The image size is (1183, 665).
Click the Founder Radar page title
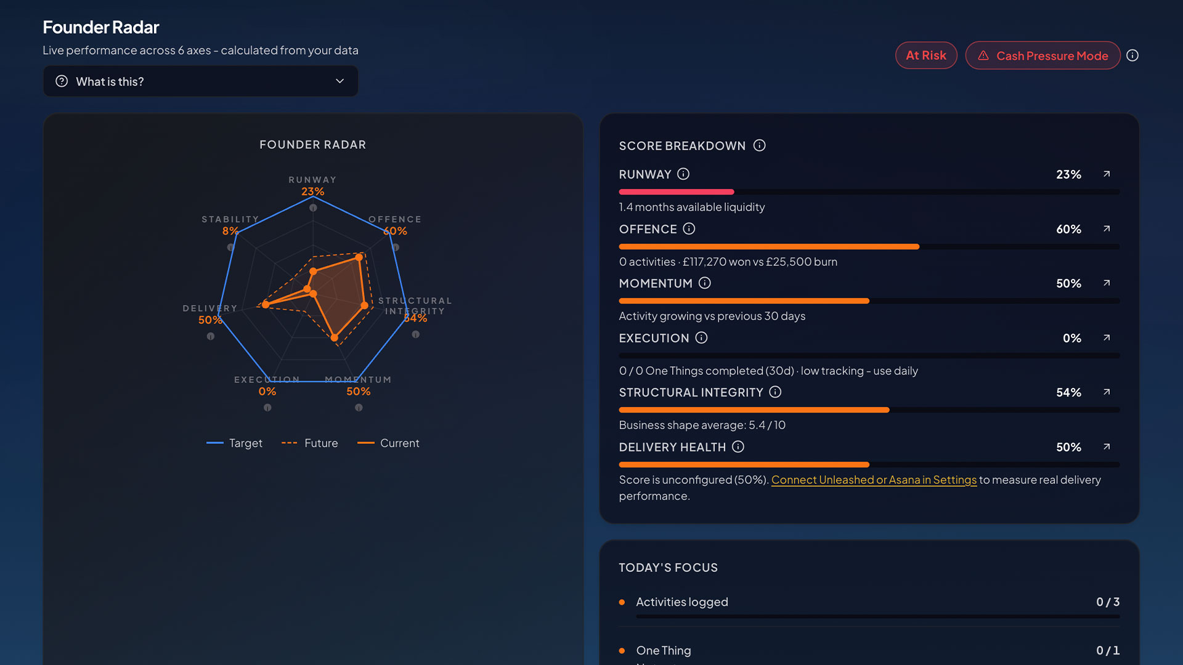(101, 27)
